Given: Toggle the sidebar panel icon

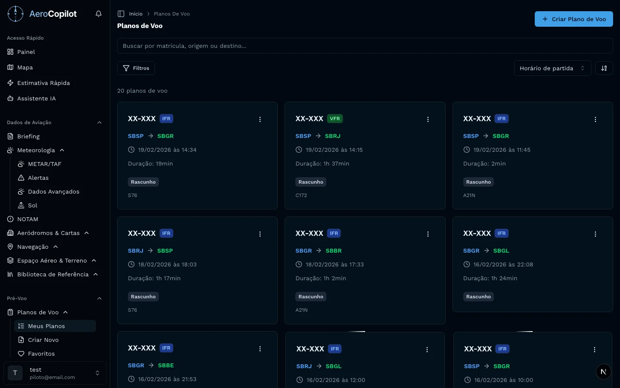Looking at the screenshot, I should [121, 14].
